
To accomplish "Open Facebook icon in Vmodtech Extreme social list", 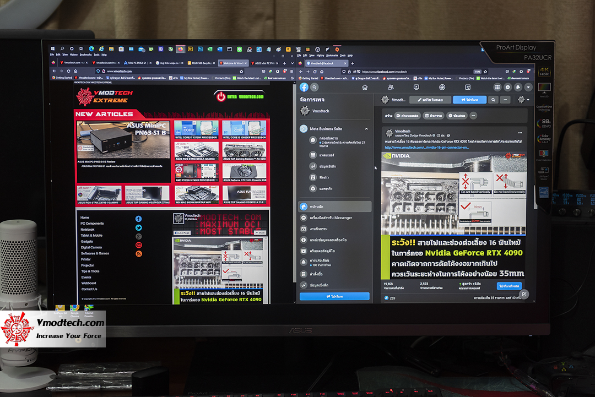I will coord(138,219).
